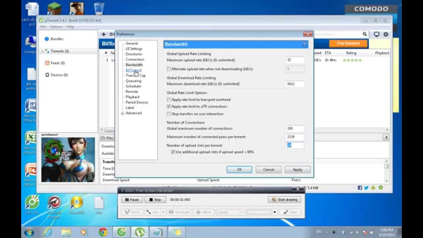Collapse the µTorrent details pane arrow
The width and height of the screenshot is (423, 238).
click(386, 138)
